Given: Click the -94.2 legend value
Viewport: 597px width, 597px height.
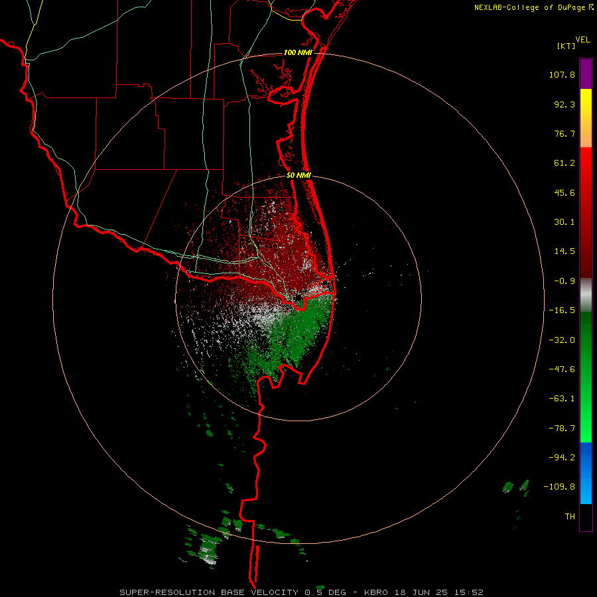Looking at the screenshot, I should click(x=562, y=457).
